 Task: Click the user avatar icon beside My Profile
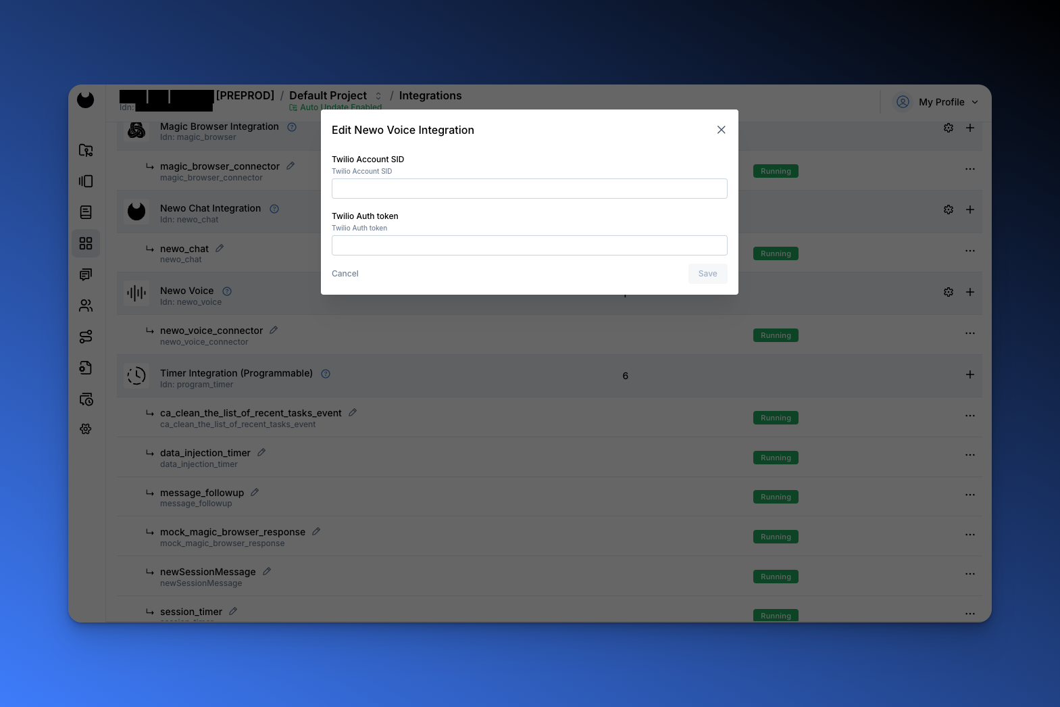(903, 102)
